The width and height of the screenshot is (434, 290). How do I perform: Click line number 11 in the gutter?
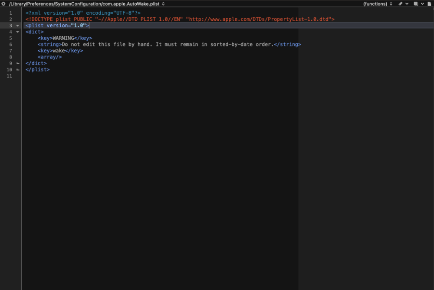click(10, 76)
